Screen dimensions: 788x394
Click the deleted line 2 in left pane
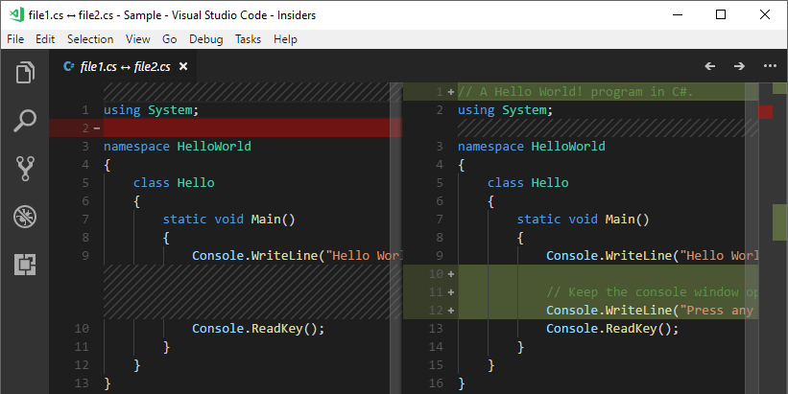[x=240, y=128]
